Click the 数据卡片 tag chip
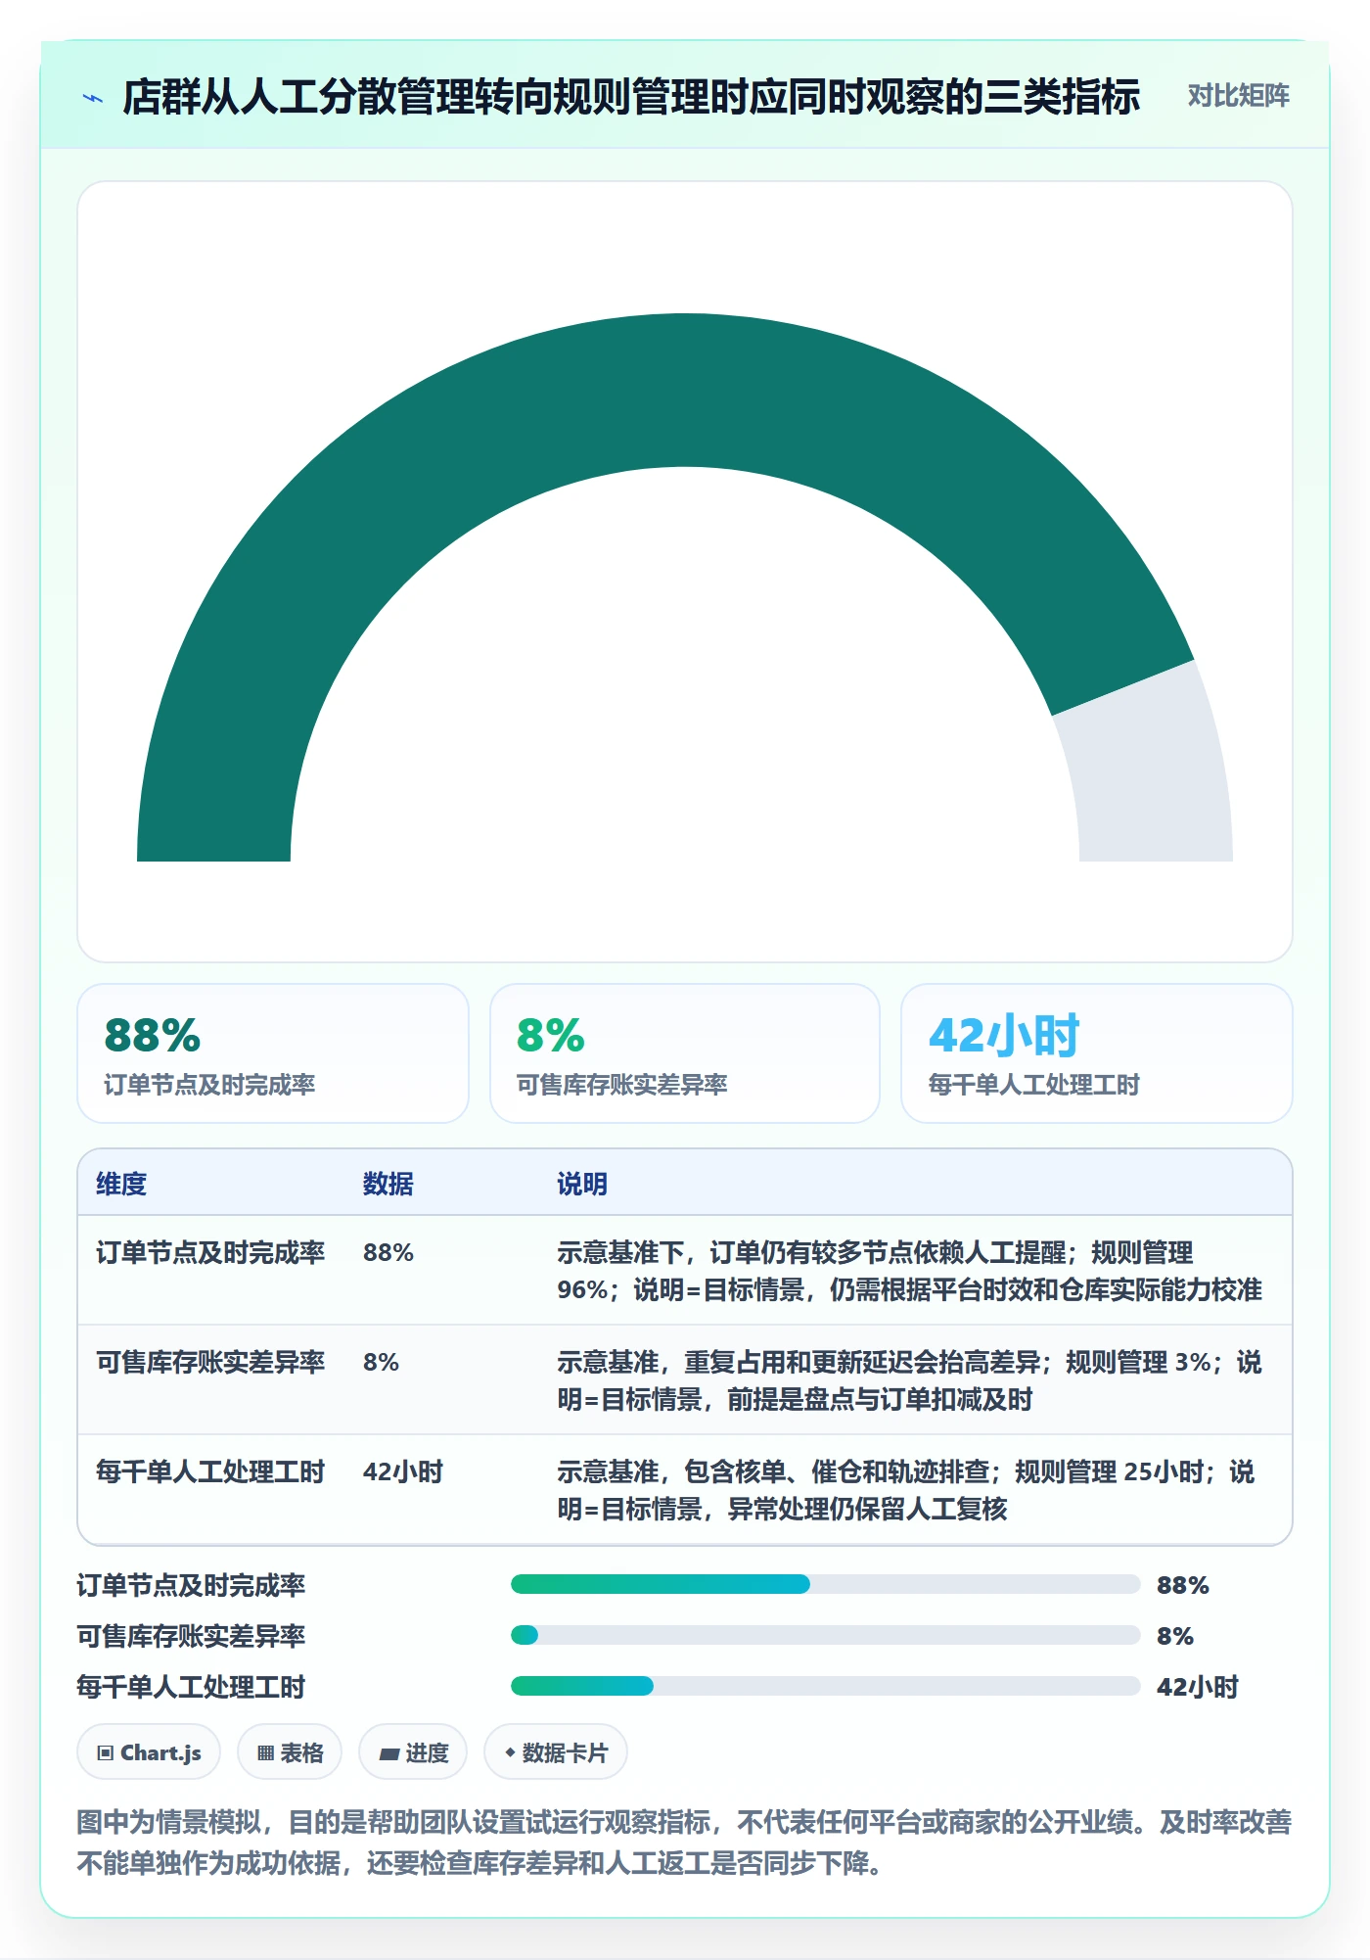 coord(556,1752)
